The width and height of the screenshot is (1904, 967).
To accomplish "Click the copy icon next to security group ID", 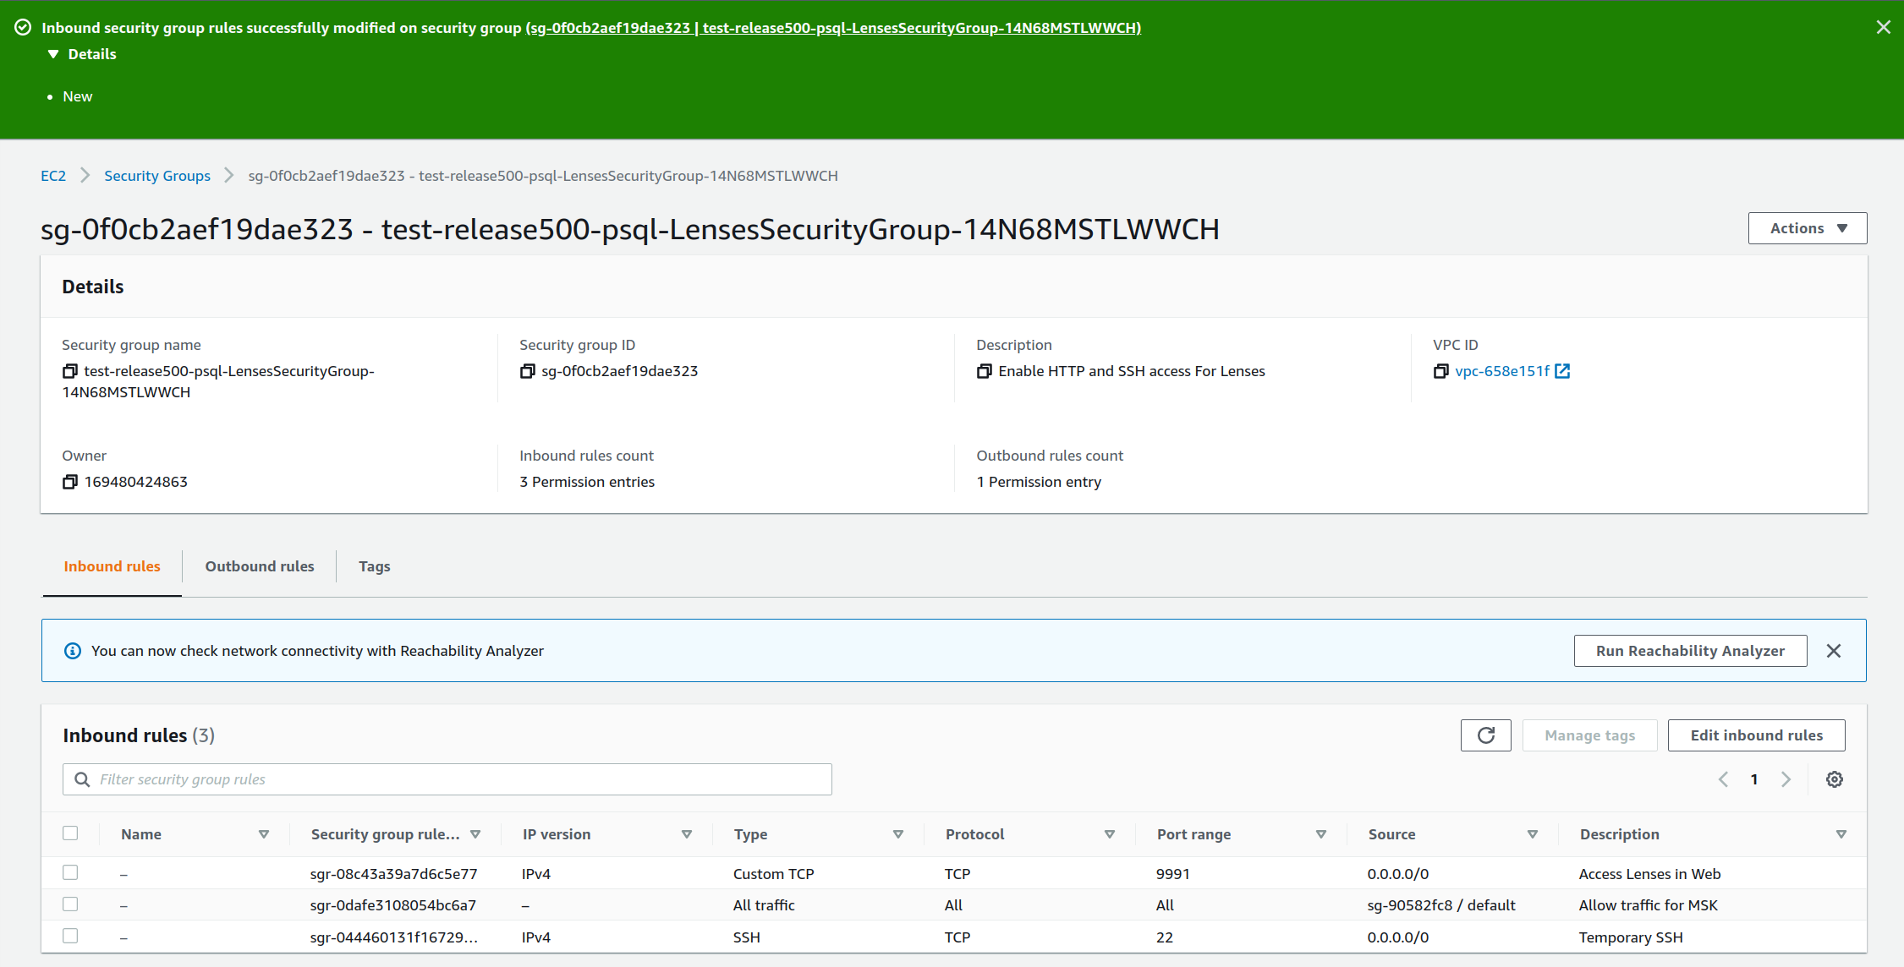I will click(x=525, y=371).
